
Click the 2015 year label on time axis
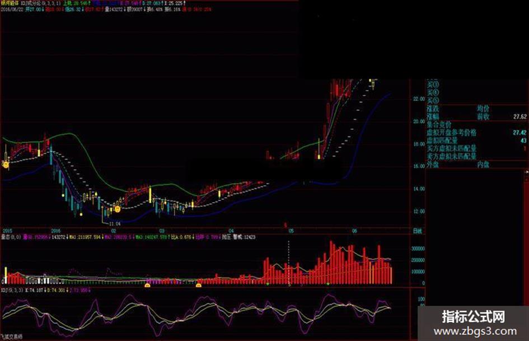[x=7, y=231]
